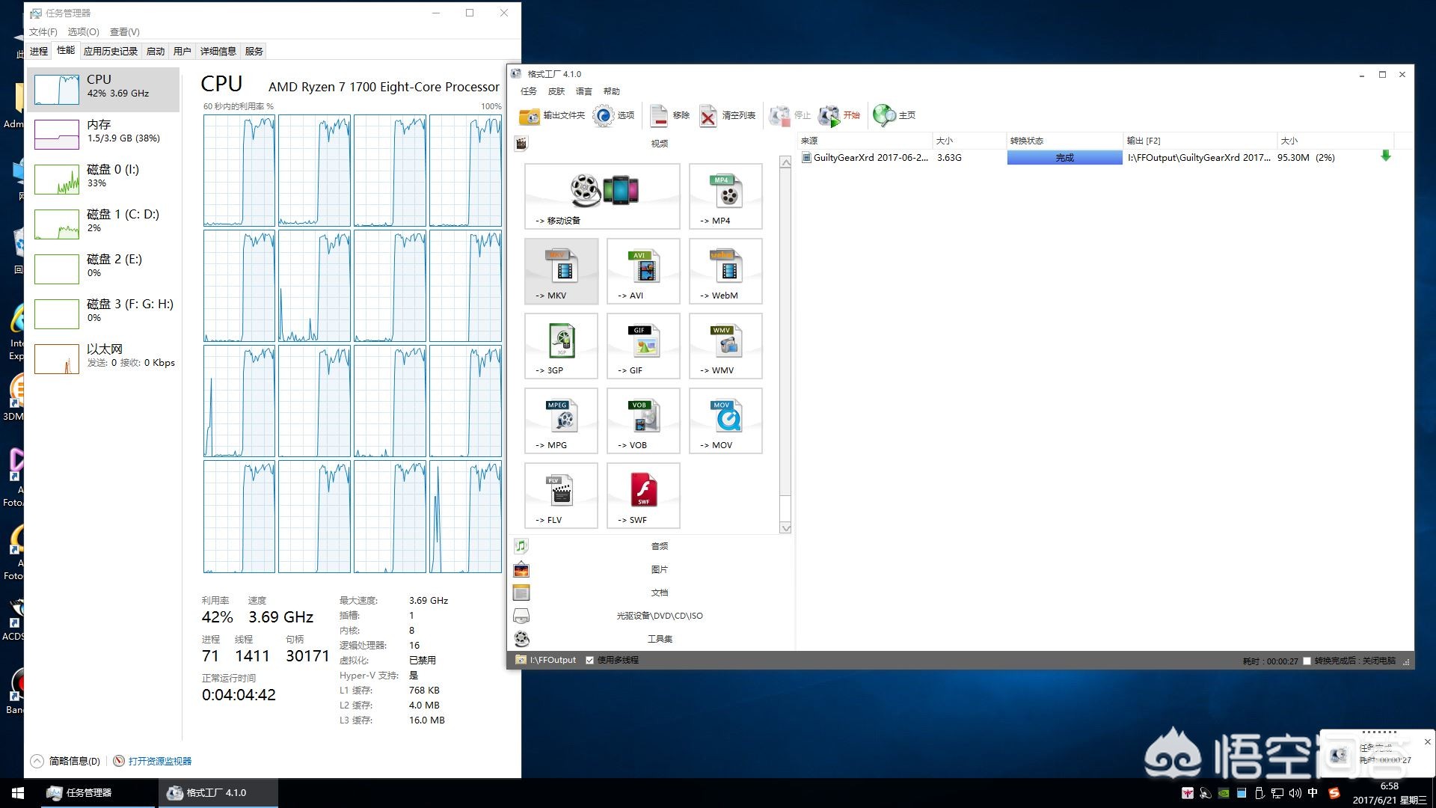Screen dimensions: 1436x808
Task: Select Disk 0 (I:) performance graph
Action: pos(104,180)
